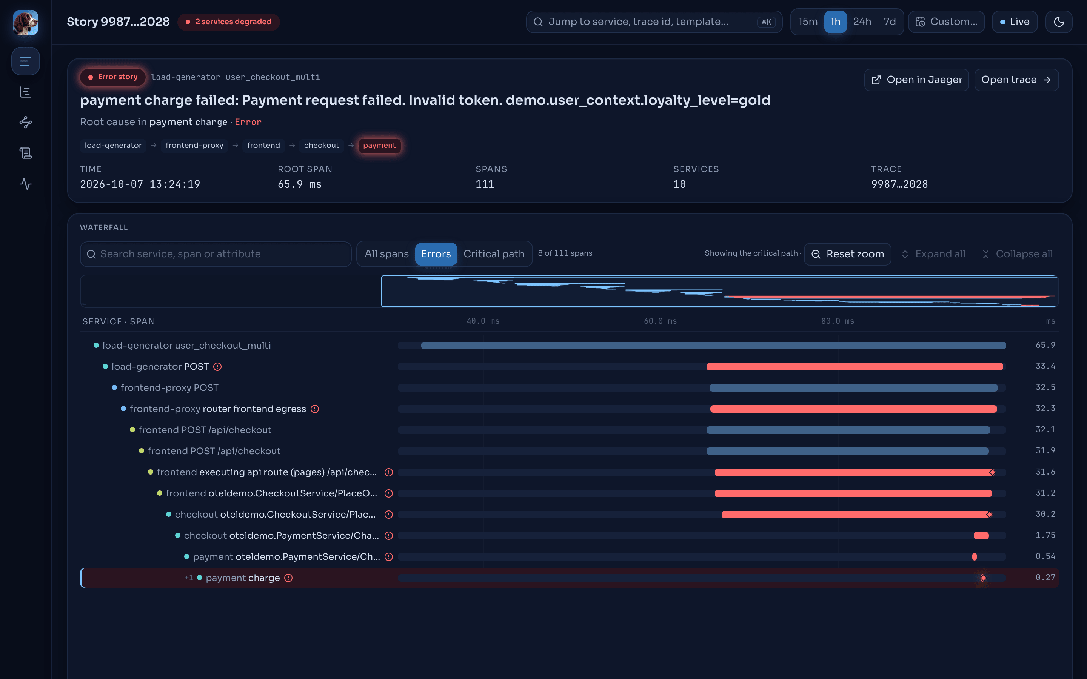Toggle dark mode moon icon
Screen dimensions: 1087x679
(x=1059, y=22)
